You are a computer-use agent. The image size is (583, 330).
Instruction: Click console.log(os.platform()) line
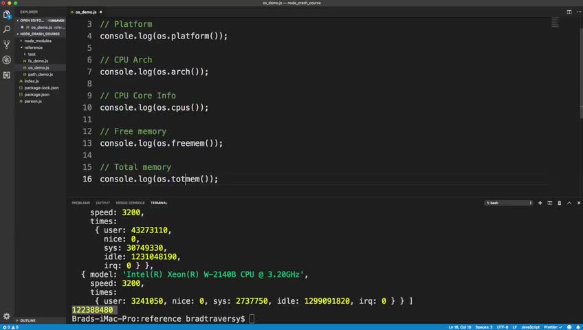(164, 36)
